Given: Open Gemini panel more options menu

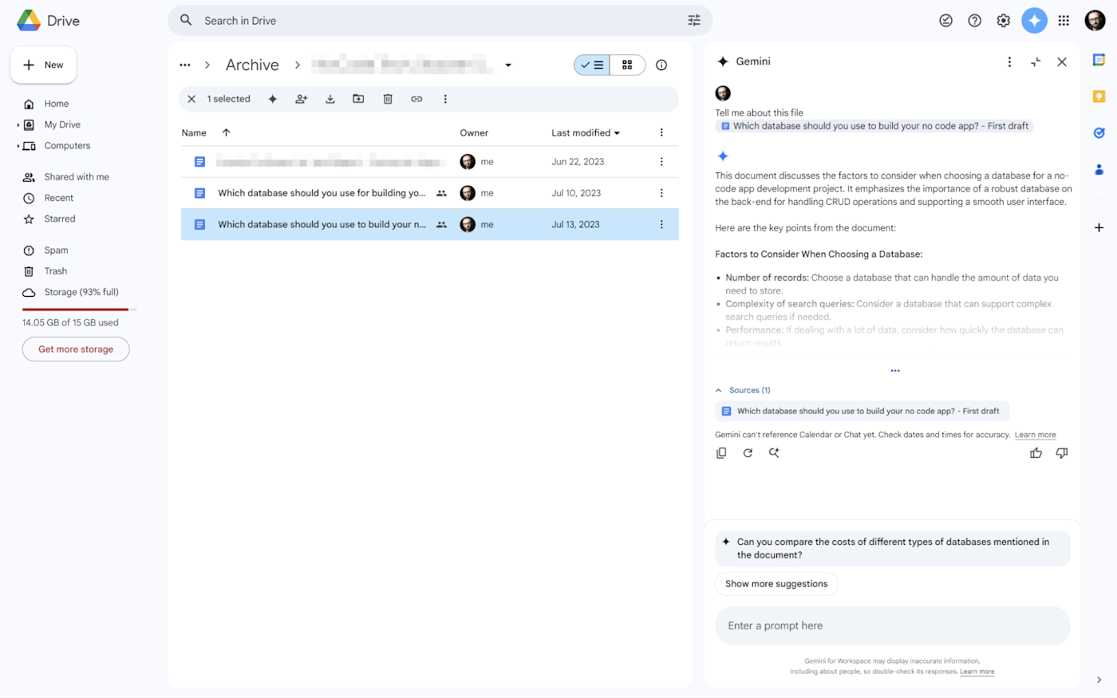Looking at the screenshot, I should (x=1009, y=62).
